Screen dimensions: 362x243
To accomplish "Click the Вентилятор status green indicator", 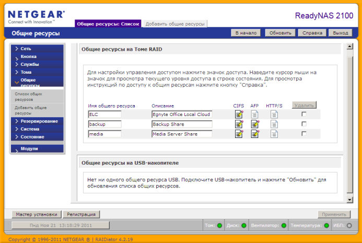I will coord(284,225).
